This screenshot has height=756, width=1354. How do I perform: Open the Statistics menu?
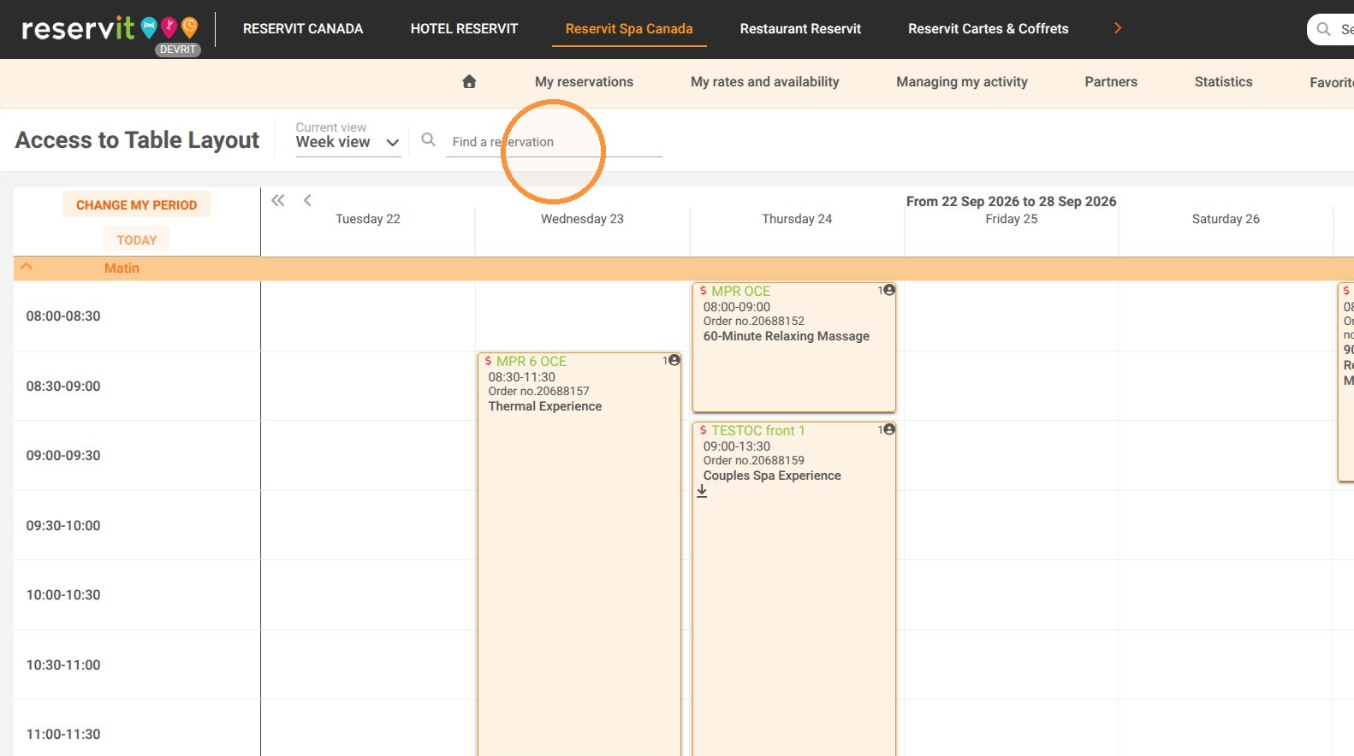point(1224,82)
